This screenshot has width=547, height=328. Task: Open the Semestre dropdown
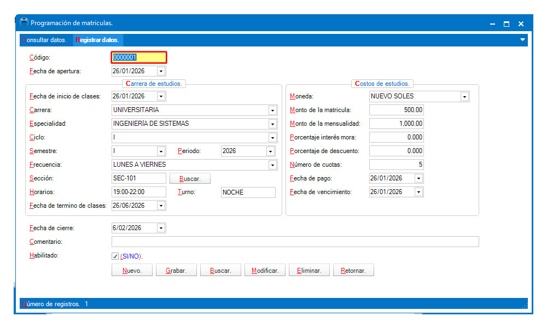[x=161, y=151]
